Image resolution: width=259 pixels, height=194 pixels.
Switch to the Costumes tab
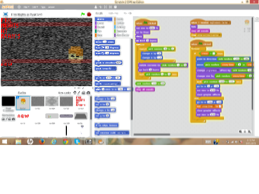(x=113, y=13)
